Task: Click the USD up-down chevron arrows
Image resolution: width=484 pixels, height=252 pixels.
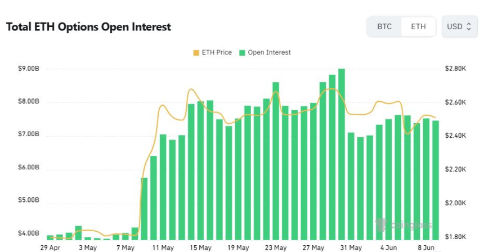Action: (469, 26)
